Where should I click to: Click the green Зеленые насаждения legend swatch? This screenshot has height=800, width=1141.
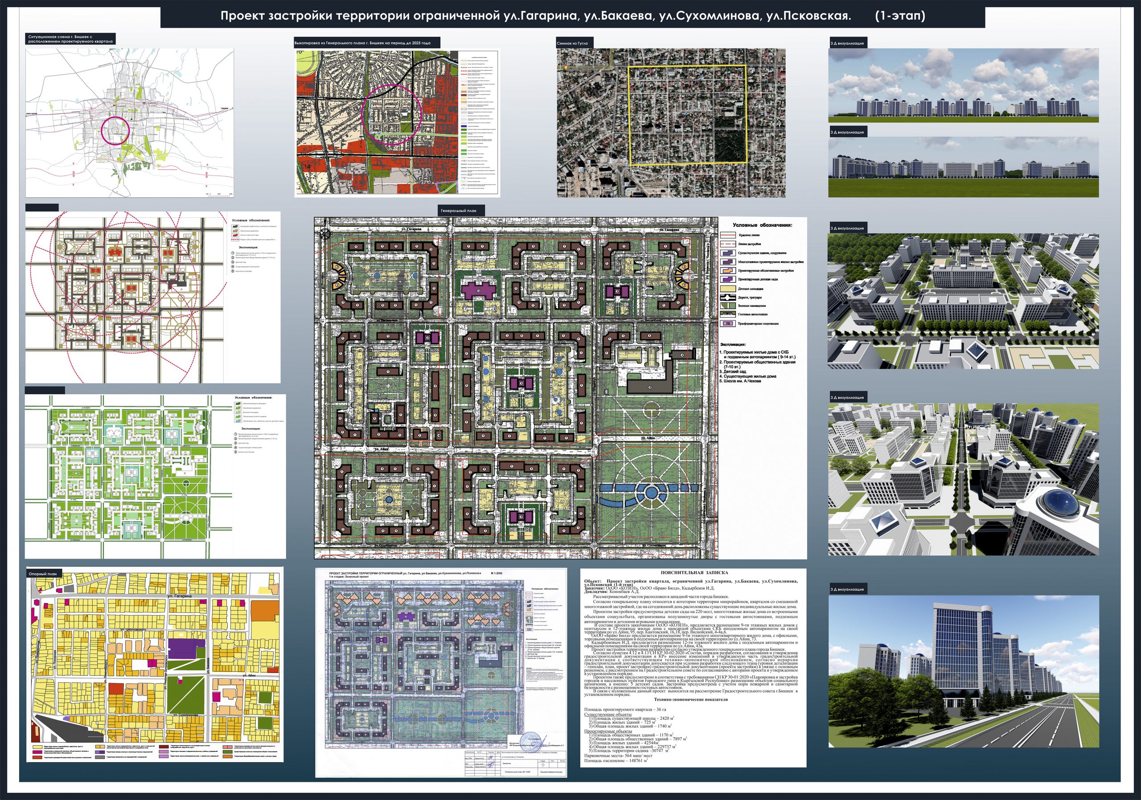point(727,306)
